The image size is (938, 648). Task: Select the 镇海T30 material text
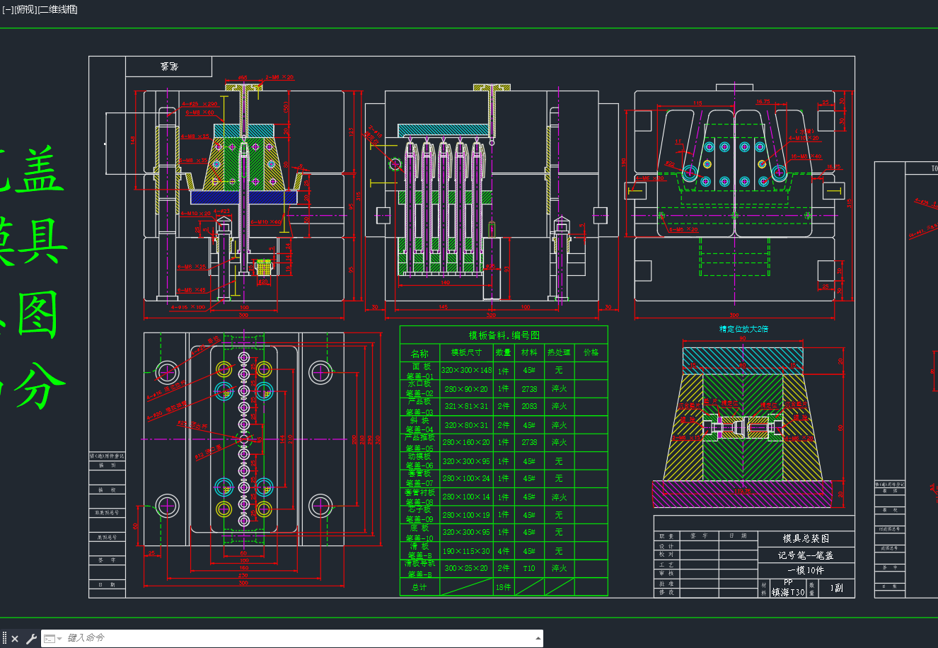[788, 593]
